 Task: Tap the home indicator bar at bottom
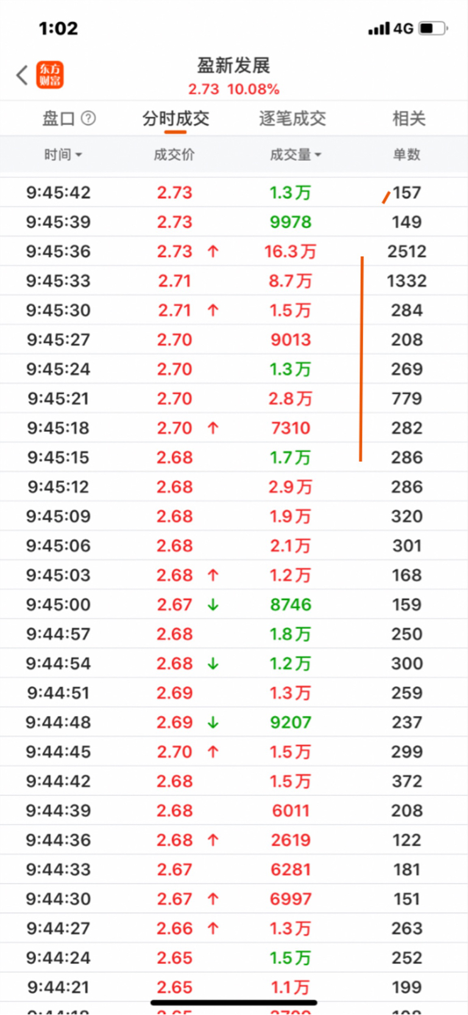pos(233,1002)
